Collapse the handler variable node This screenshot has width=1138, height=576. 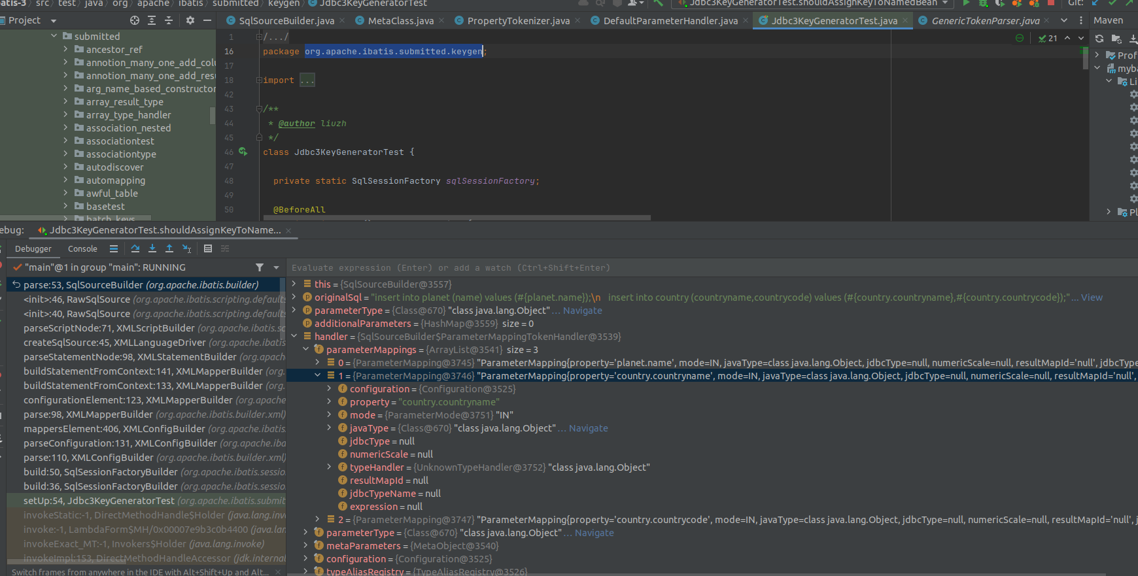point(294,336)
